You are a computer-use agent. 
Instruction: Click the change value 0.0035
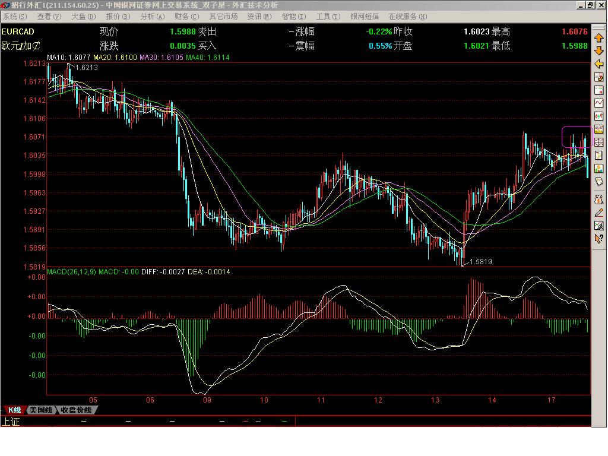[183, 46]
